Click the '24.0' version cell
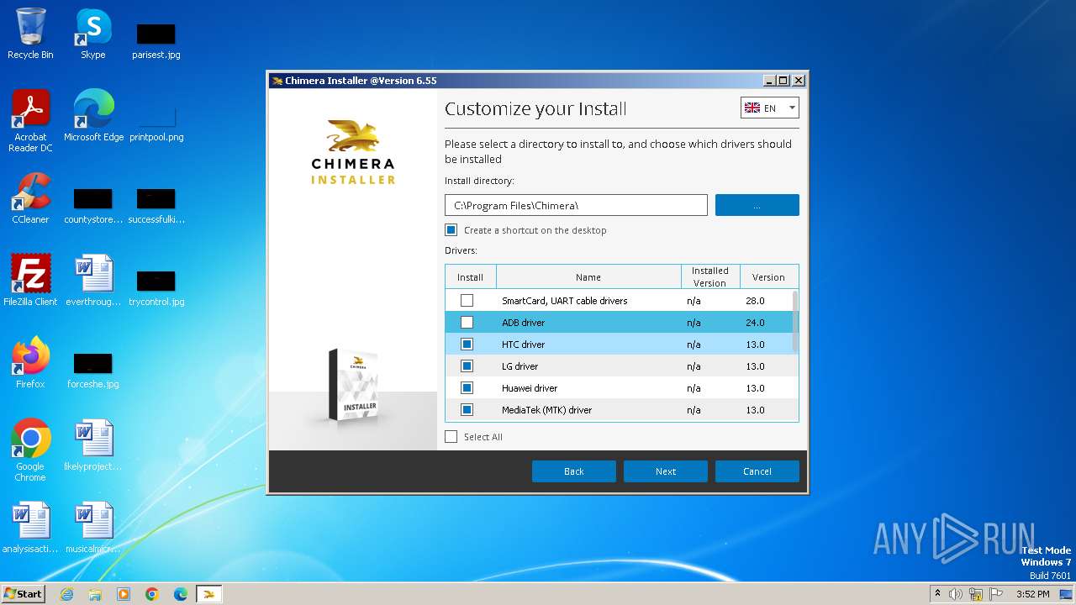Image resolution: width=1076 pixels, height=605 pixels. coord(755,323)
